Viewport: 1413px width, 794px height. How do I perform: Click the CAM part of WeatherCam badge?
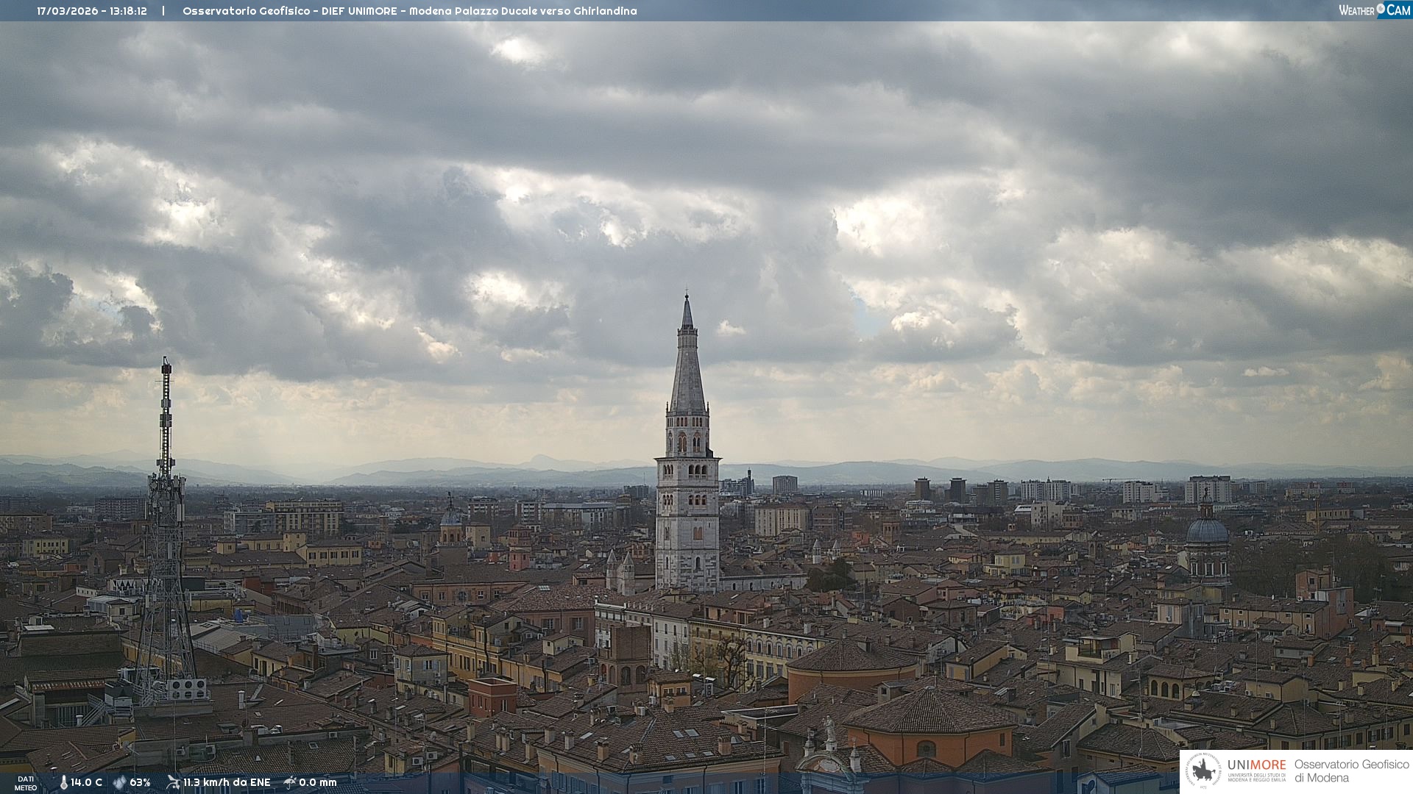pos(1398,10)
